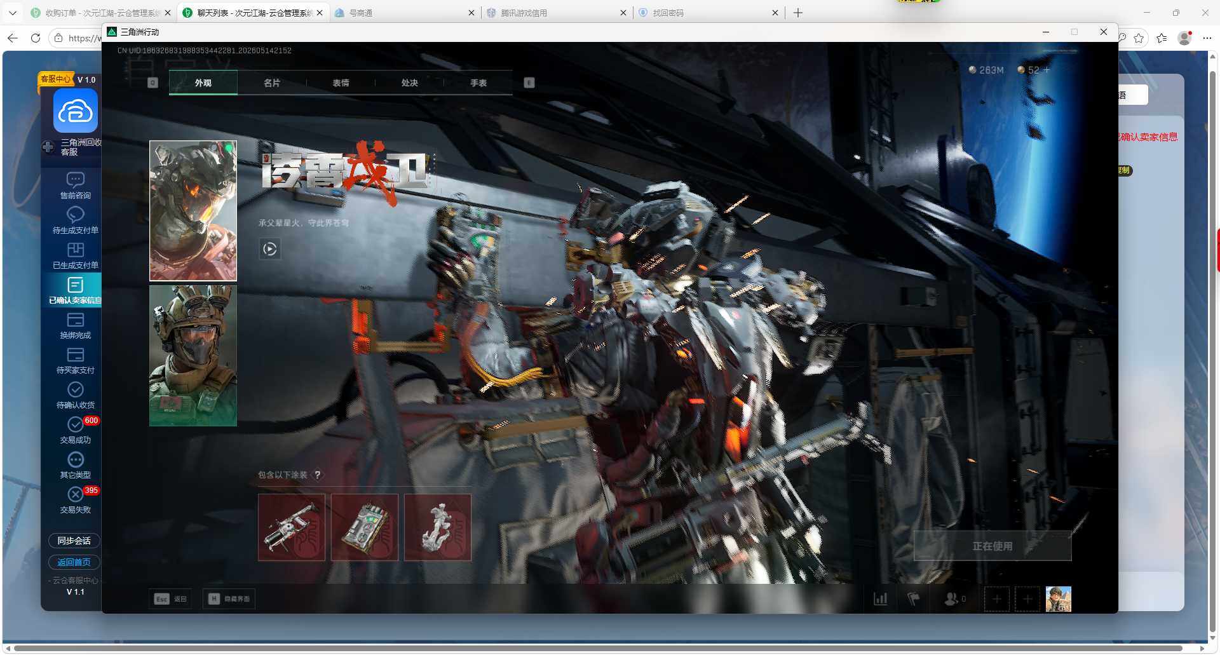Open the flag icon in bottom bar
The height and width of the screenshot is (655, 1220).
(913, 598)
